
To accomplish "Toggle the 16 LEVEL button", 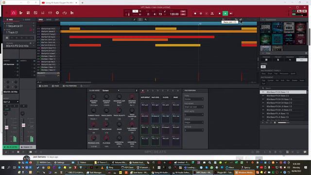I will pyautogui.click(x=165, y=97).
